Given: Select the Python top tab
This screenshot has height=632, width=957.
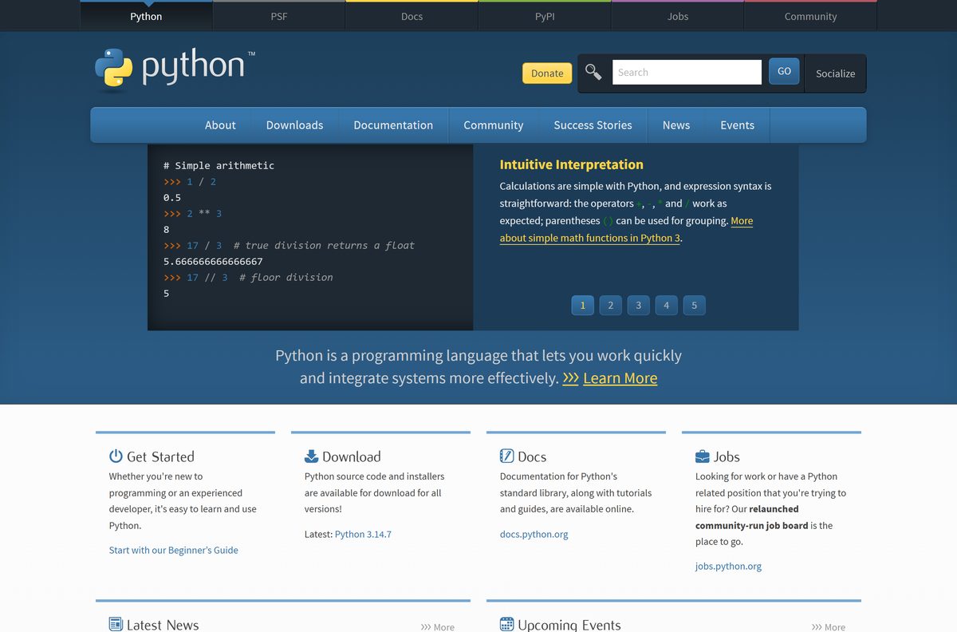Looking at the screenshot, I should click(x=146, y=16).
